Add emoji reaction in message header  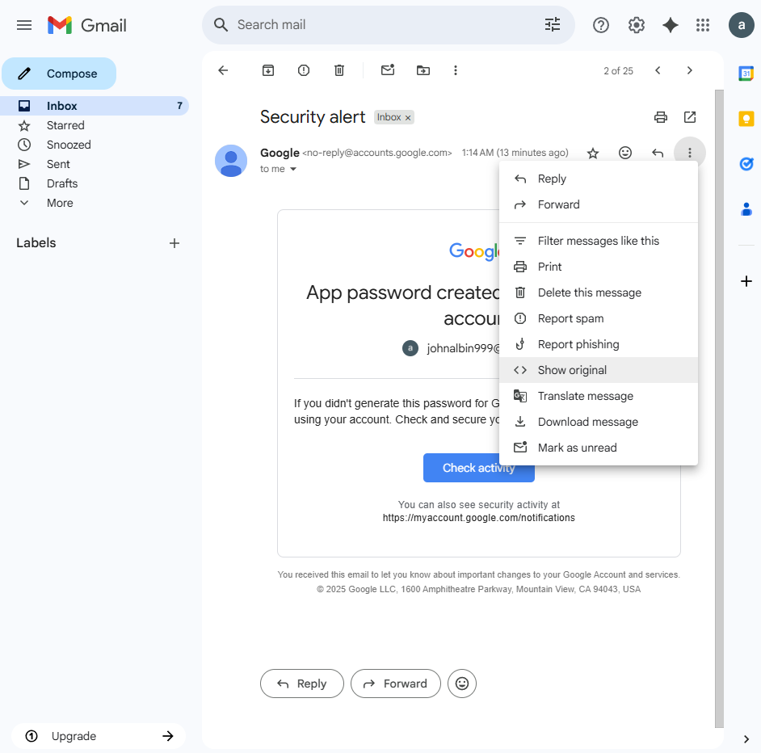(x=625, y=153)
